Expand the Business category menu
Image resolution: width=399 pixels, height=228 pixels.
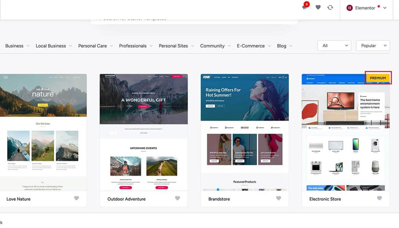pyautogui.click(x=17, y=46)
